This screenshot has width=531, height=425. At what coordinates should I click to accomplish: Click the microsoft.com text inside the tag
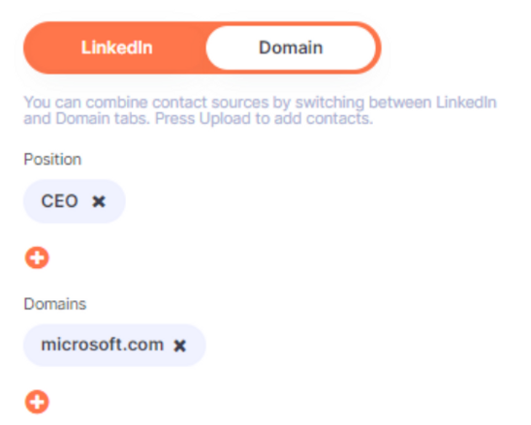click(103, 345)
